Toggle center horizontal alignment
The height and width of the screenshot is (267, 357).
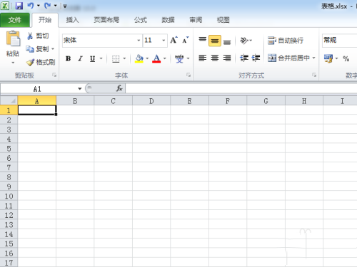pos(215,58)
